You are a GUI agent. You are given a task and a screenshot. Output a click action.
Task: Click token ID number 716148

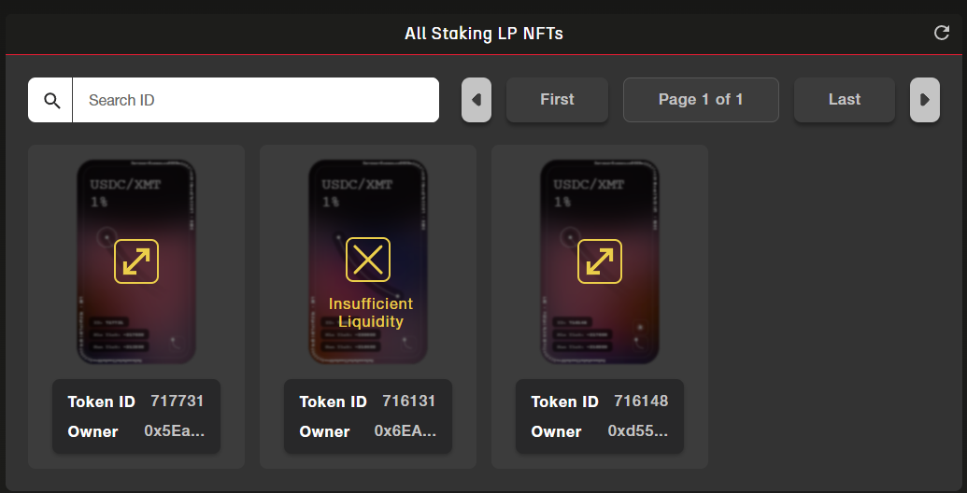641,401
